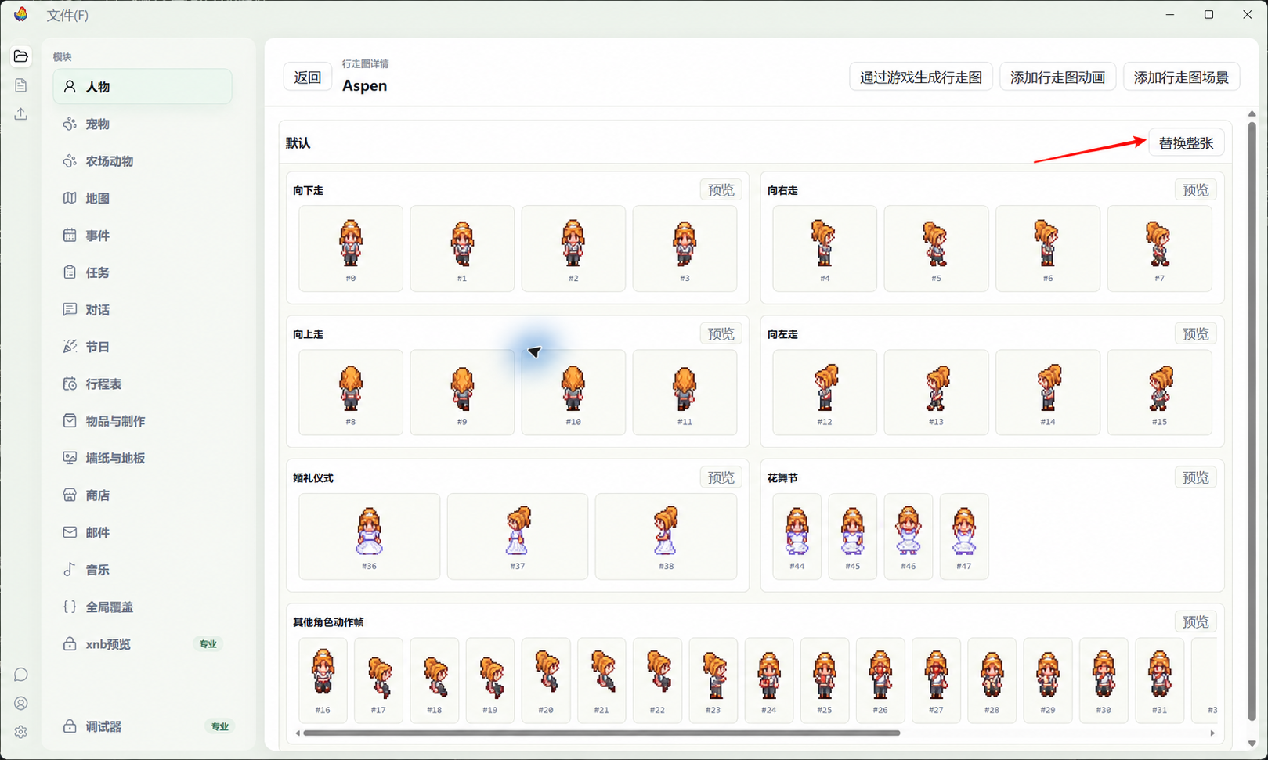This screenshot has height=760, width=1268.
Task: Click the 替换整张 button
Action: [x=1186, y=143]
